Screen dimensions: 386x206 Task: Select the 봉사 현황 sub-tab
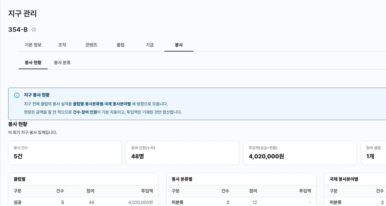point(33,63)
